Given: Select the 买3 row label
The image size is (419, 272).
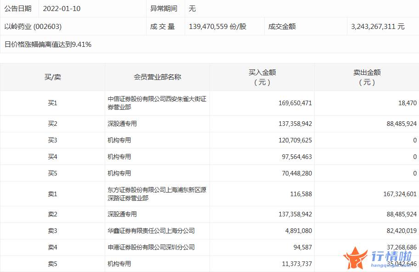Looking at the screenshot, I should [53, 140].
